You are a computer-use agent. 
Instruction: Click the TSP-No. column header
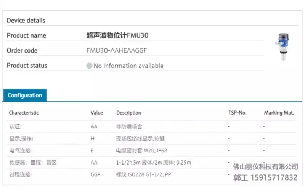tap(237, 113)
